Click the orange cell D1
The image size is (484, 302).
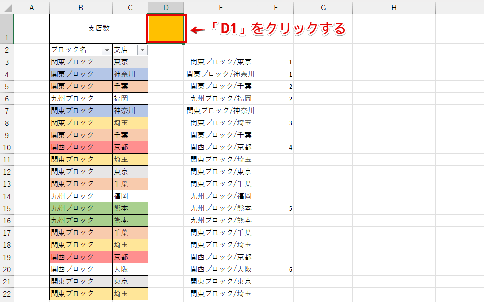coord(166,28)
